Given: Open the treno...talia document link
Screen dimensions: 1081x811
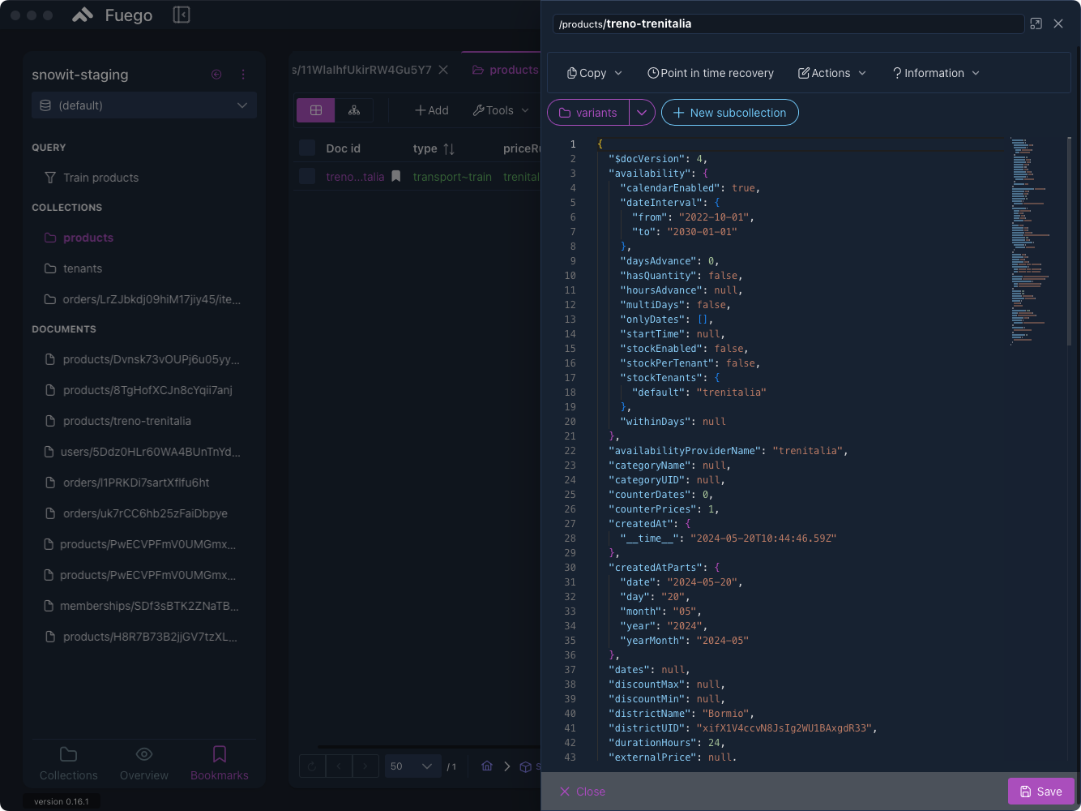Looking at the screenshot, I should pyautogui.click(x=355, y=177).
